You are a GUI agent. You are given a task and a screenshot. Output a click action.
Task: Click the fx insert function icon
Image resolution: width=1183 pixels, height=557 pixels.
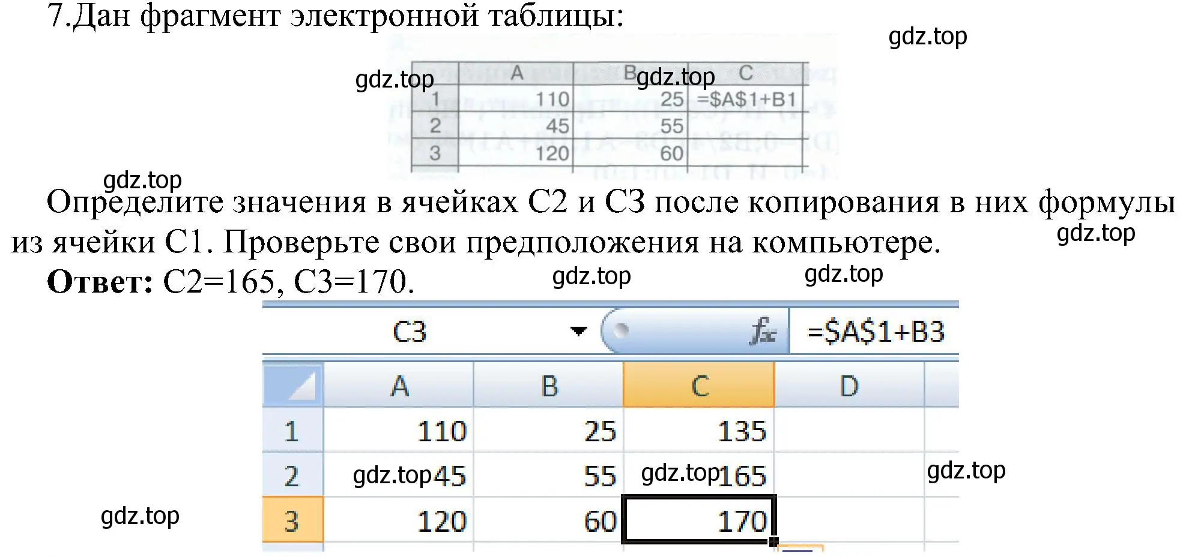pyautogui.click(x=763, y=331)
